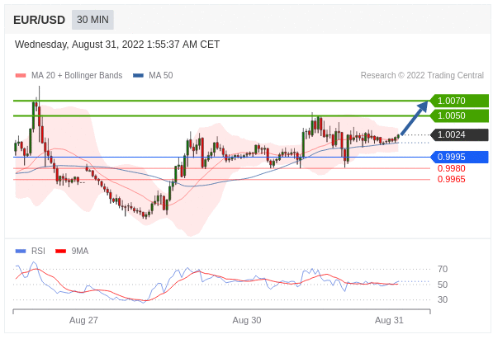Select the blue 0.9995 pivot tag
493x339 pixels.
point(459,157)
